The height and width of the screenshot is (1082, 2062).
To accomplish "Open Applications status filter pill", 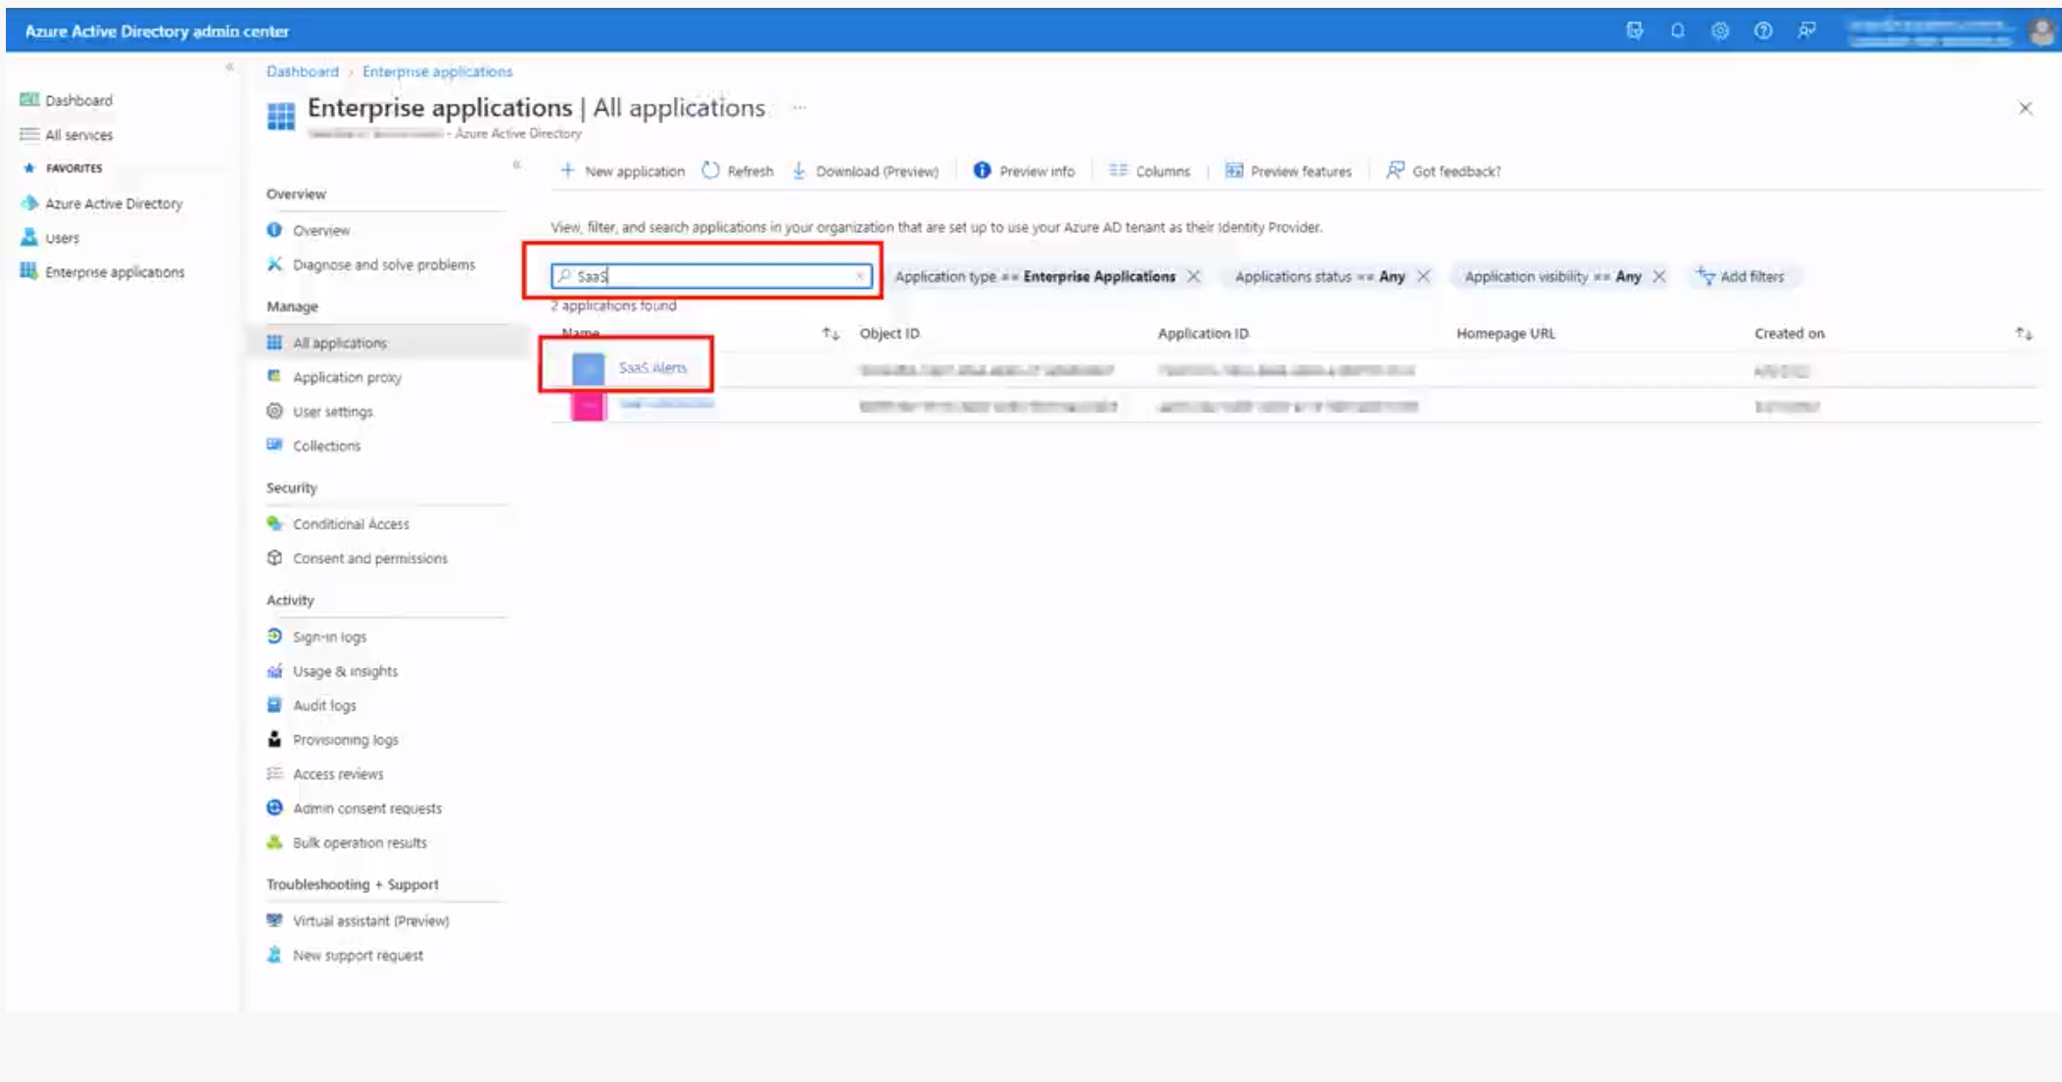I will [1319, 277].
